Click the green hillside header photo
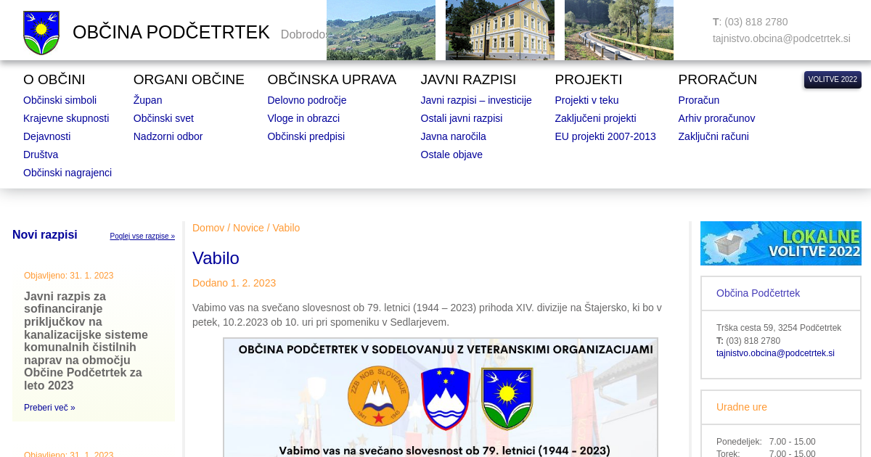This screenshot has height=457, width=871. tap(380, 30)
